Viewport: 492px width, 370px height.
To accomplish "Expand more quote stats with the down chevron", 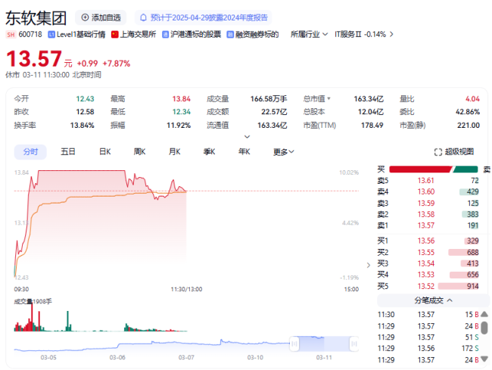I will 248,137.
